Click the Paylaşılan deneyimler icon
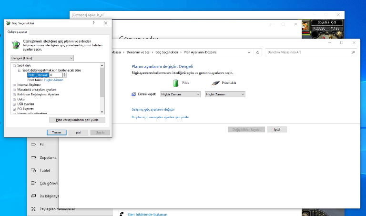The height and width of the screenshot is (216, 366). tap(34, 209)
